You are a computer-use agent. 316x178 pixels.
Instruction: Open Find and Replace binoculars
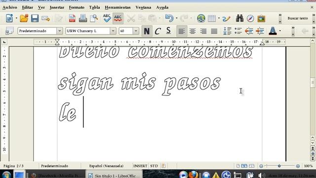click(239, 18)
